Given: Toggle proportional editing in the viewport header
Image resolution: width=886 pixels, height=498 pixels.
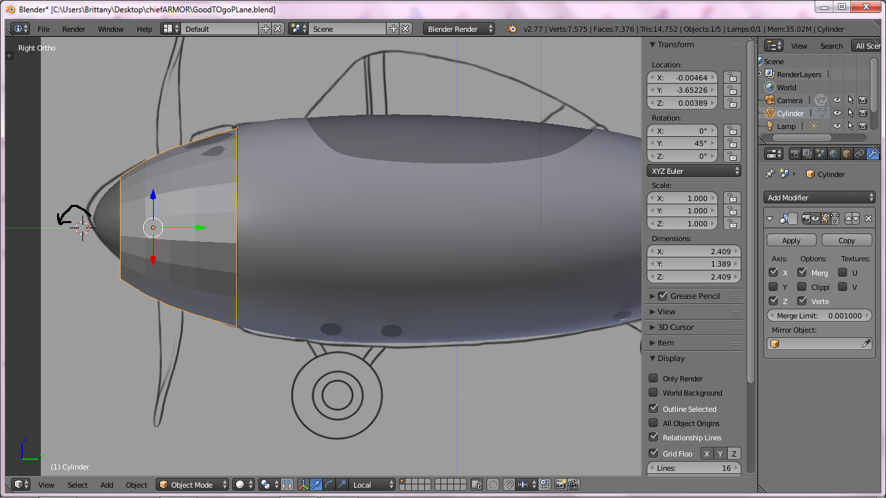Looking at the screenshot, I should (x=493, y=484).
